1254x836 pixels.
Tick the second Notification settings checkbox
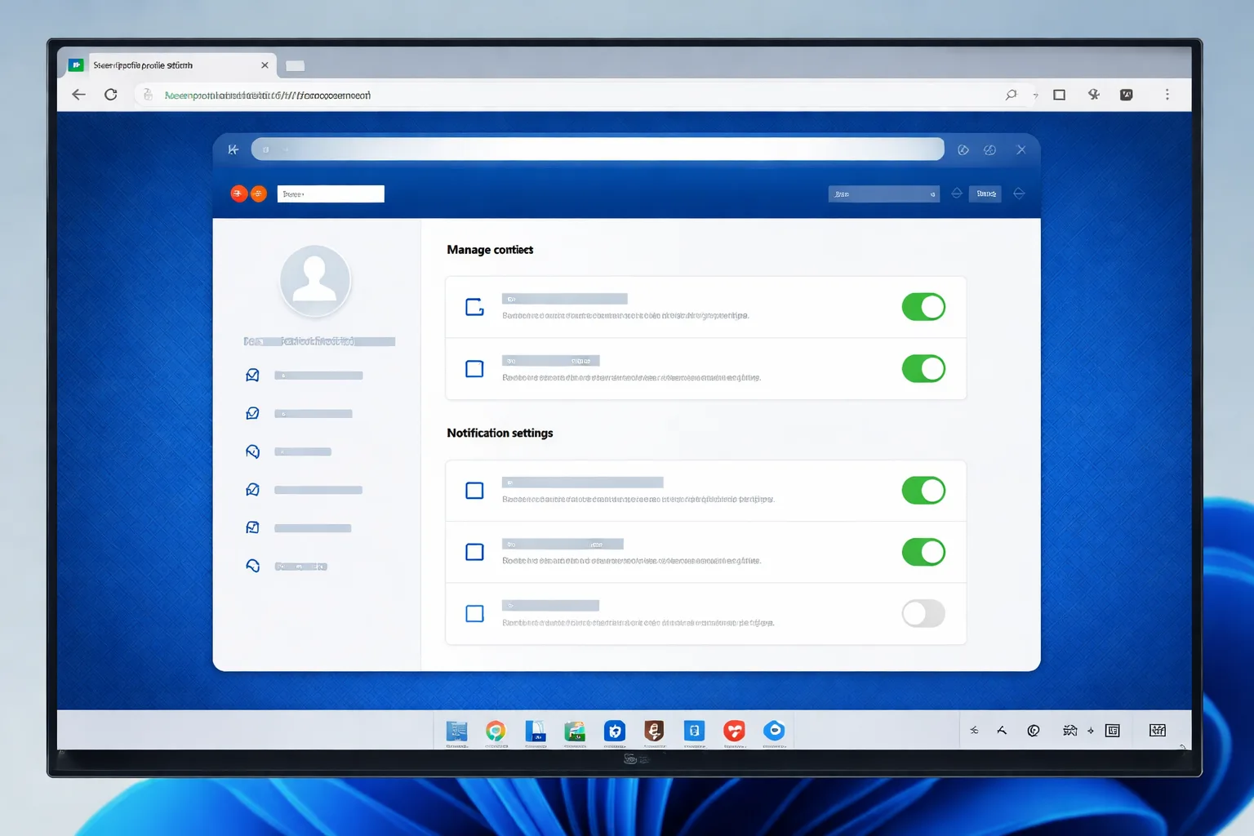coord(474,552)
